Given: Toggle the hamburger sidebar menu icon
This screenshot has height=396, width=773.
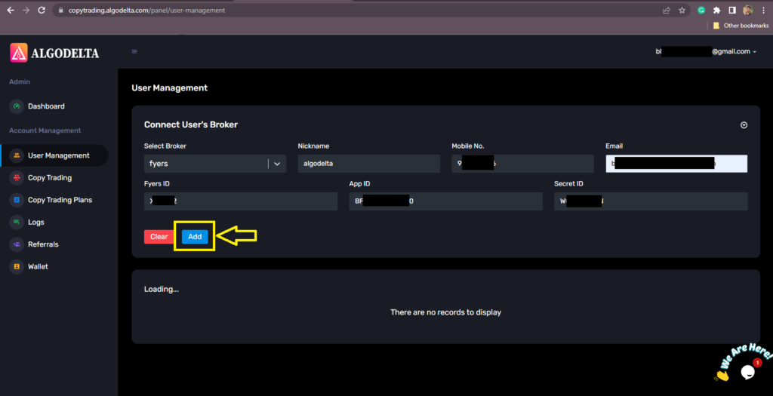Looking at the screenshot, I should point(134,52).
